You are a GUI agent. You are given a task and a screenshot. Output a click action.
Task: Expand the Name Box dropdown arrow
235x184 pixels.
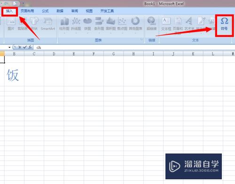coord(9,47)
